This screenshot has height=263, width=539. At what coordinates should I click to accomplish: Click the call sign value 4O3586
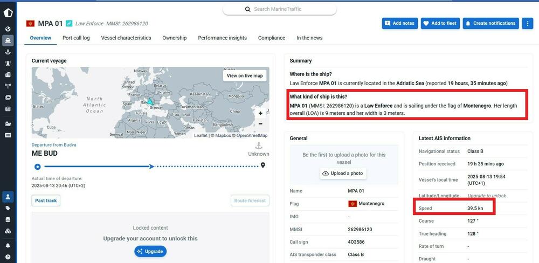point(356,242)
